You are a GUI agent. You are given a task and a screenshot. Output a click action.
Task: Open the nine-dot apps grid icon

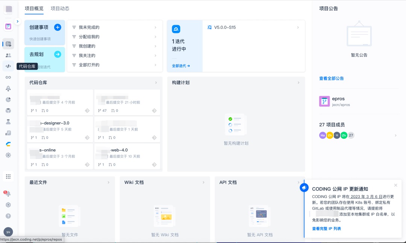point(8,176)
